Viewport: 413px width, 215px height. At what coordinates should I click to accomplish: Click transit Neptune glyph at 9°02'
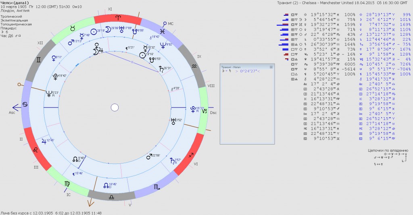click(163, 45)
